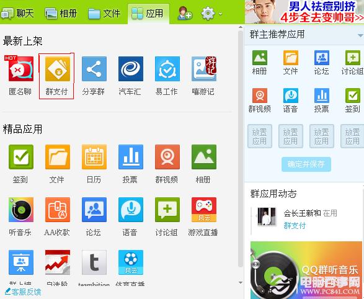Switch to the 相册 album tab
The height and width of the screenshot is (299, 364).
pyautogui.click(x=61, y=13)
